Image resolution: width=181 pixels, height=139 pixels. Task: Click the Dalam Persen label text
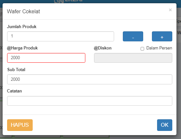point(159,48)
